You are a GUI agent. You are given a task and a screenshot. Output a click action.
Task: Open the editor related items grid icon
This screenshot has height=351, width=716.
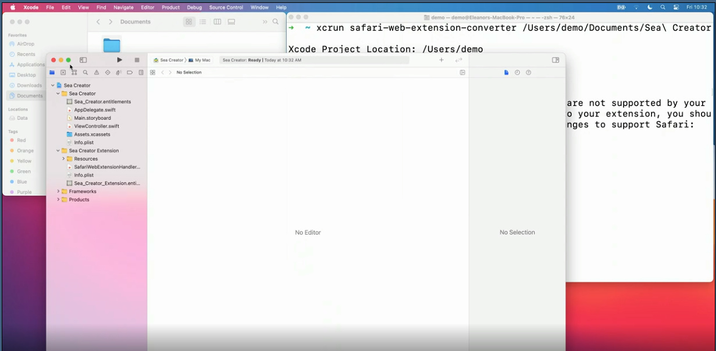pos(152,73)
